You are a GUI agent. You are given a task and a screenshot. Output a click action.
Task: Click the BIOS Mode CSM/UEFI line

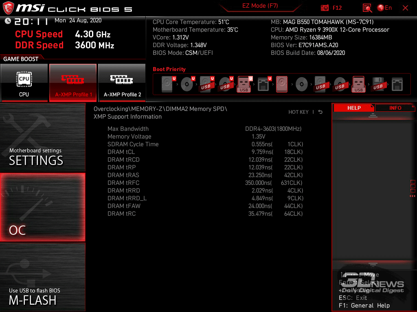pos(183,53)
